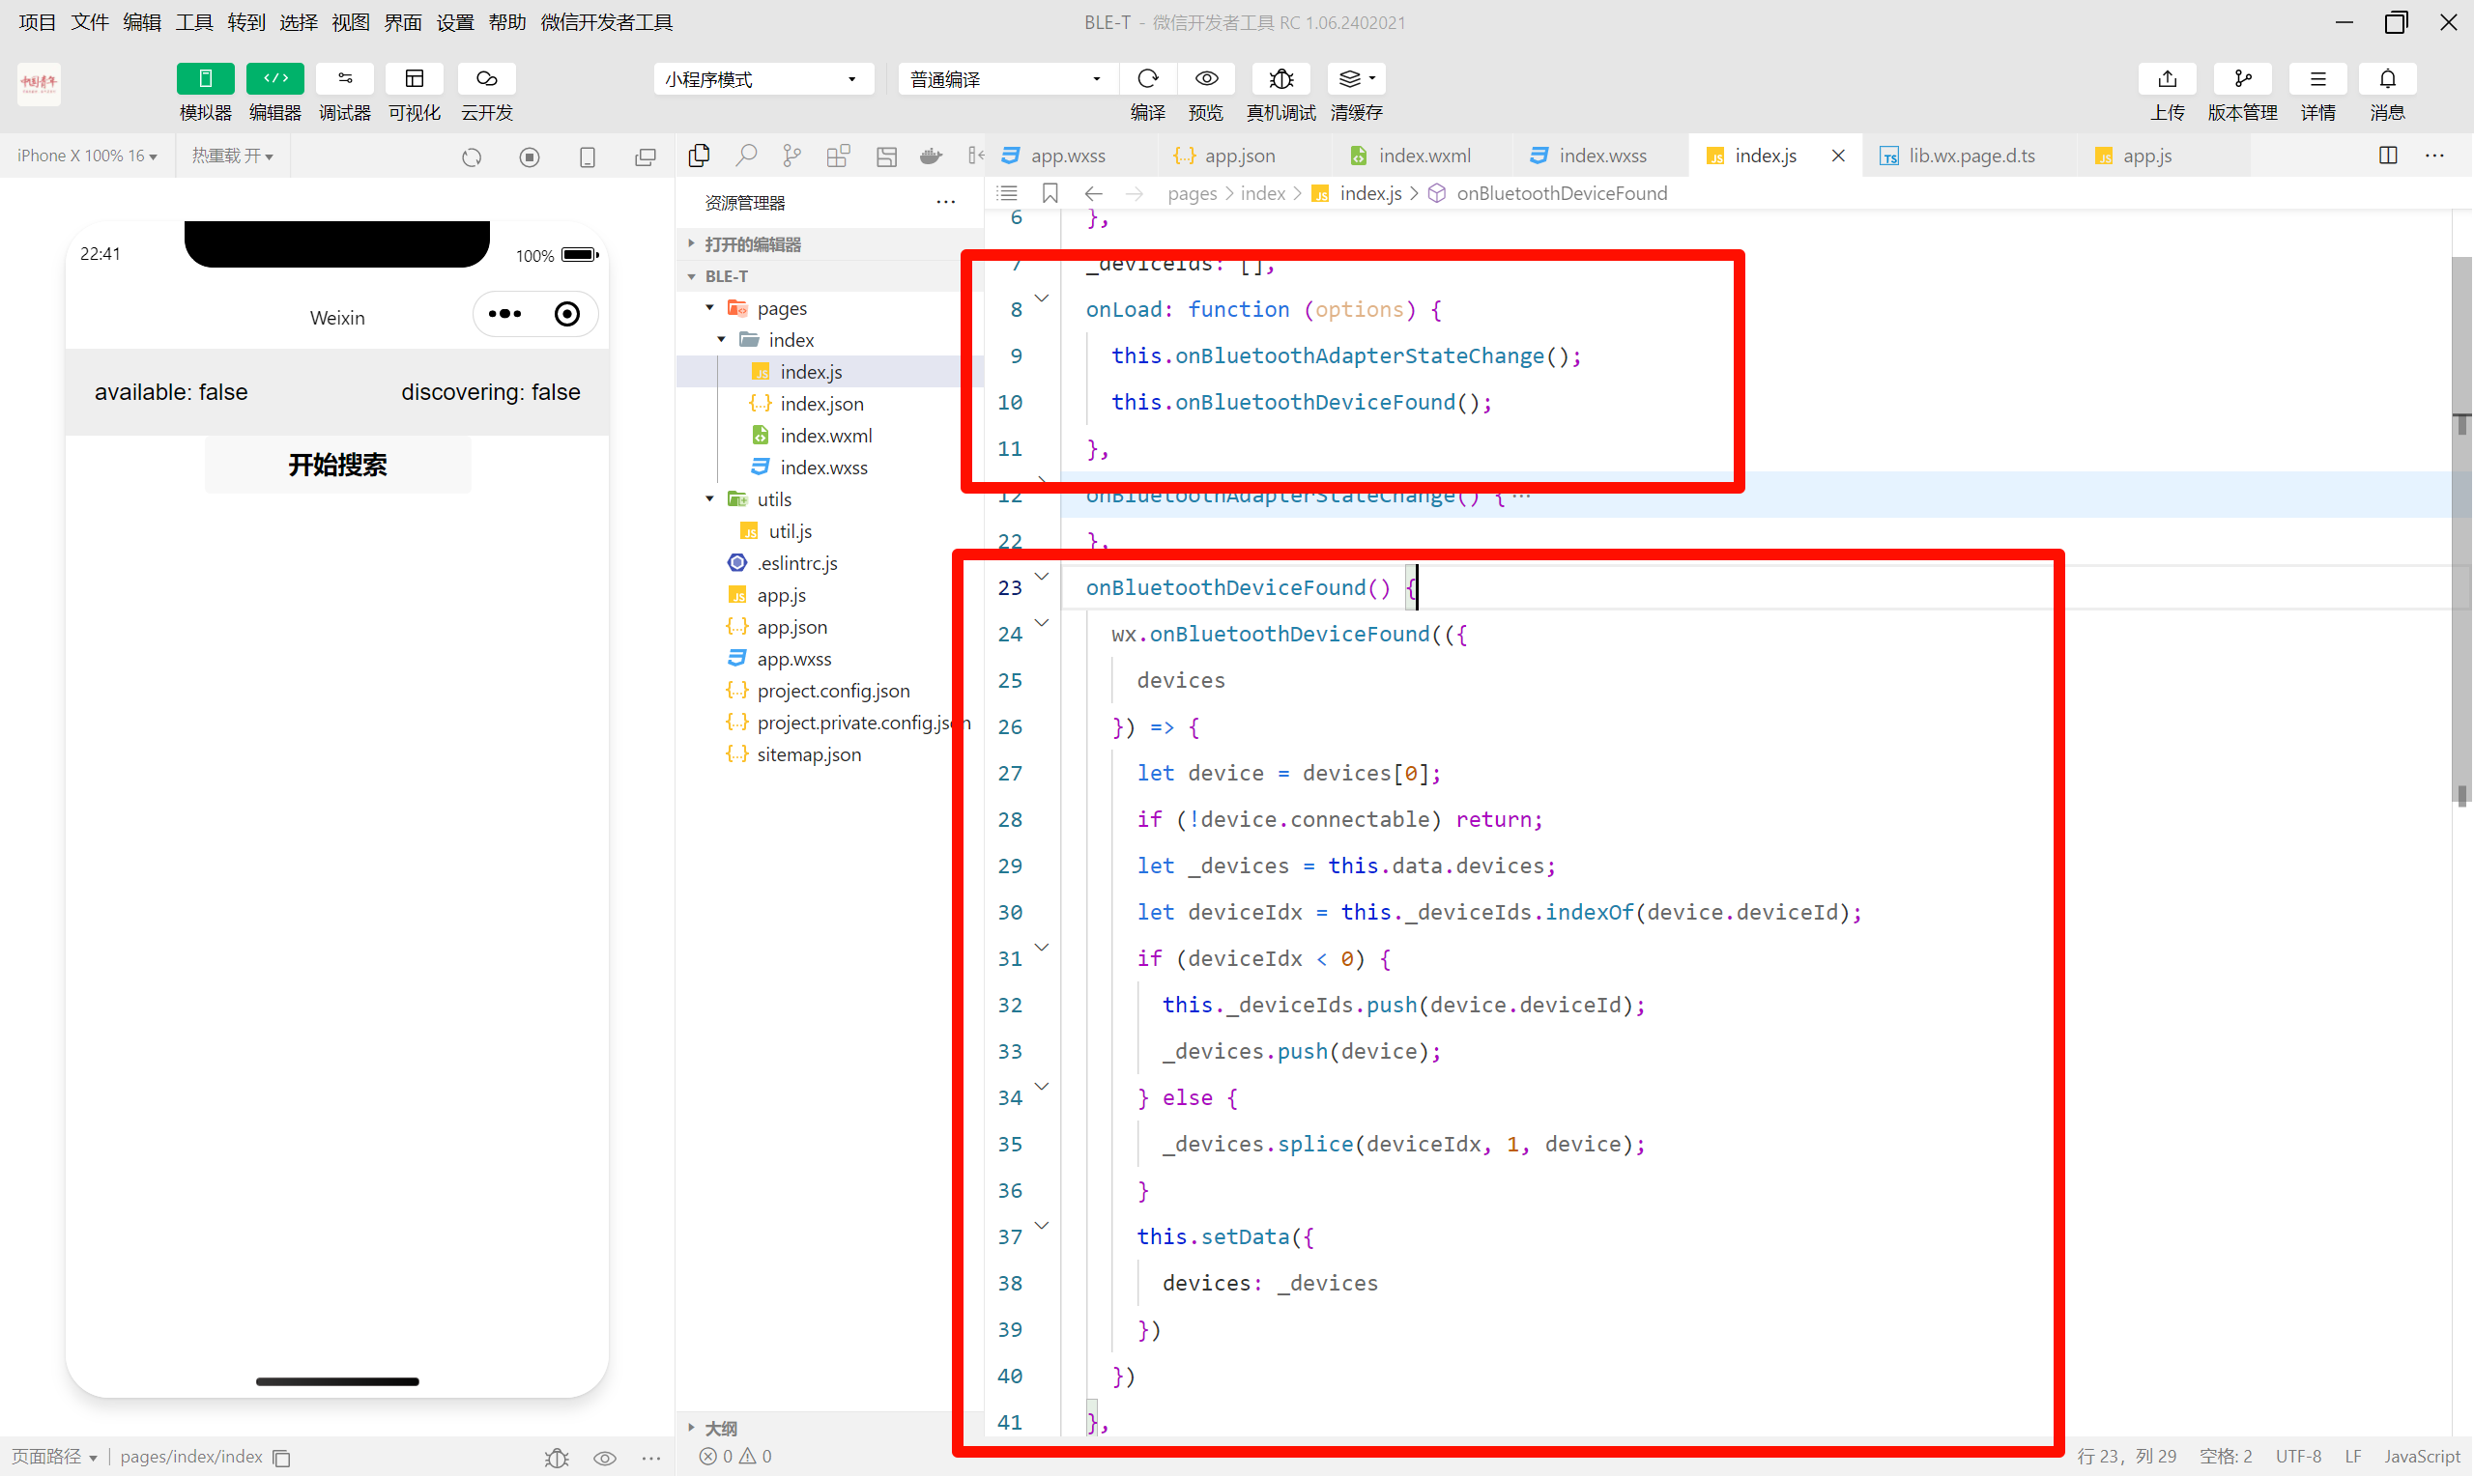Screen dimensions: 2474x1476
Task: Open the search icon in sidebar
Action: pyautogui.click(x=745, y=156)
